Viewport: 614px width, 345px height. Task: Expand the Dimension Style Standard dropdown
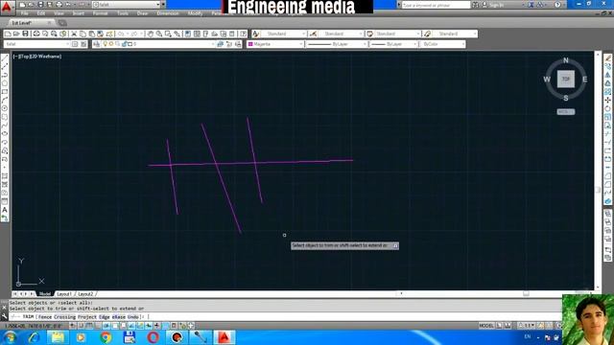[341, 34]
